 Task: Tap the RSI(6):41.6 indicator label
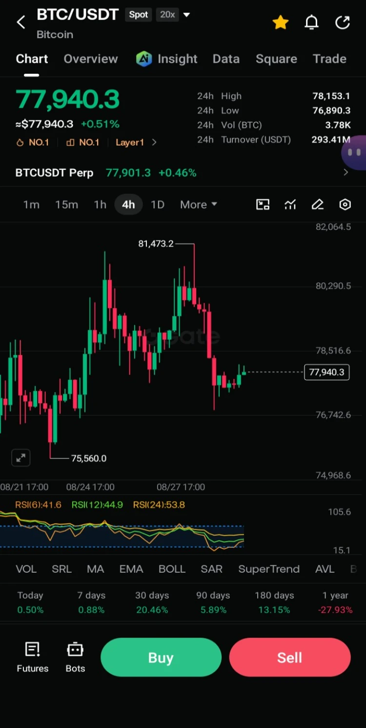pyautogui.click(x=39, y=505)
